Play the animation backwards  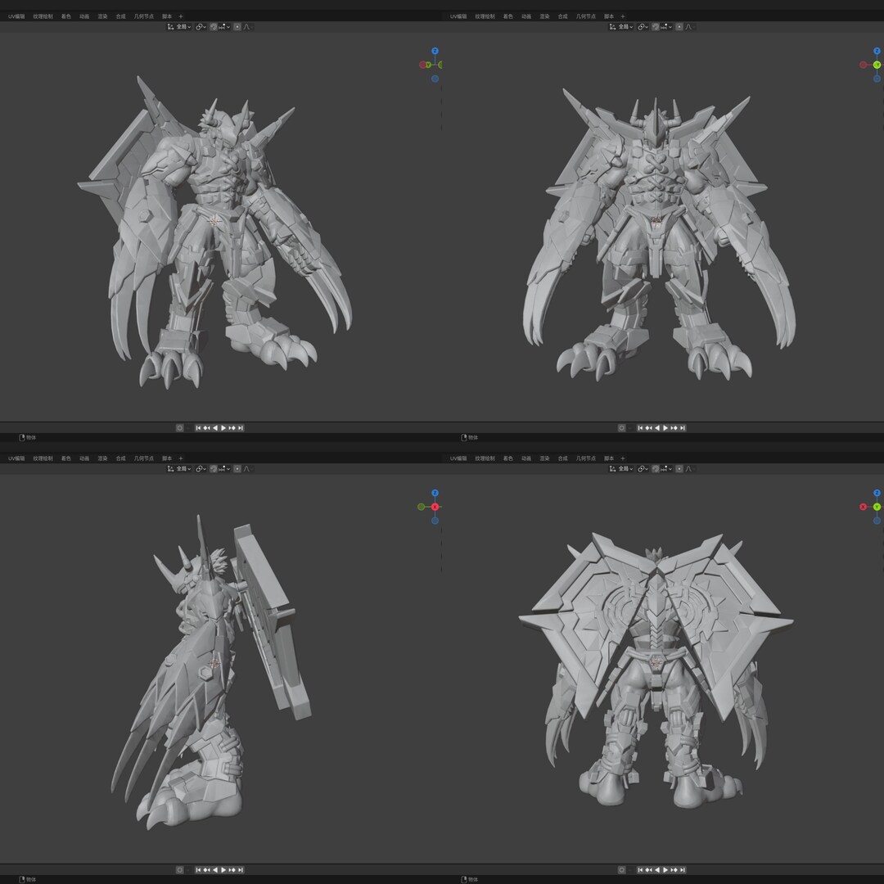[x=215, y=426]
